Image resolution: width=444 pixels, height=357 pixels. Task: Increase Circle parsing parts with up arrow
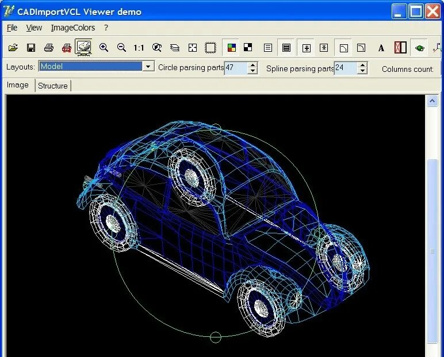(252, 65)
